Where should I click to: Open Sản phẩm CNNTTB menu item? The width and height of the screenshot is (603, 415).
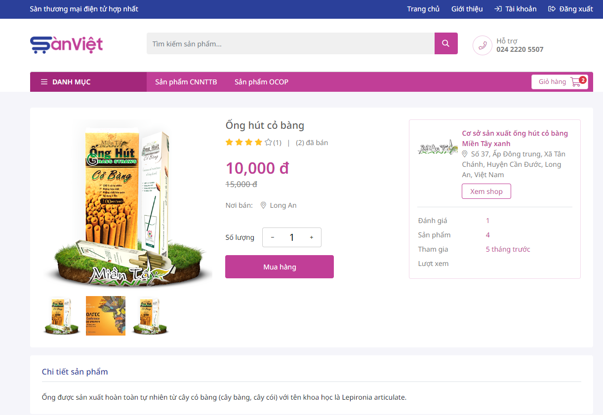coord(186,82)
